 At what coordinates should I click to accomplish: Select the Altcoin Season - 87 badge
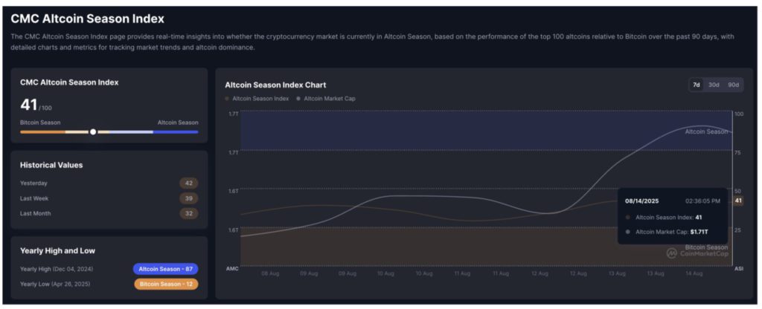point(165,269)
